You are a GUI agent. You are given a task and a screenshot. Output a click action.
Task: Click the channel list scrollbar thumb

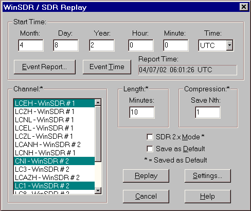click(x=98, y=134)
